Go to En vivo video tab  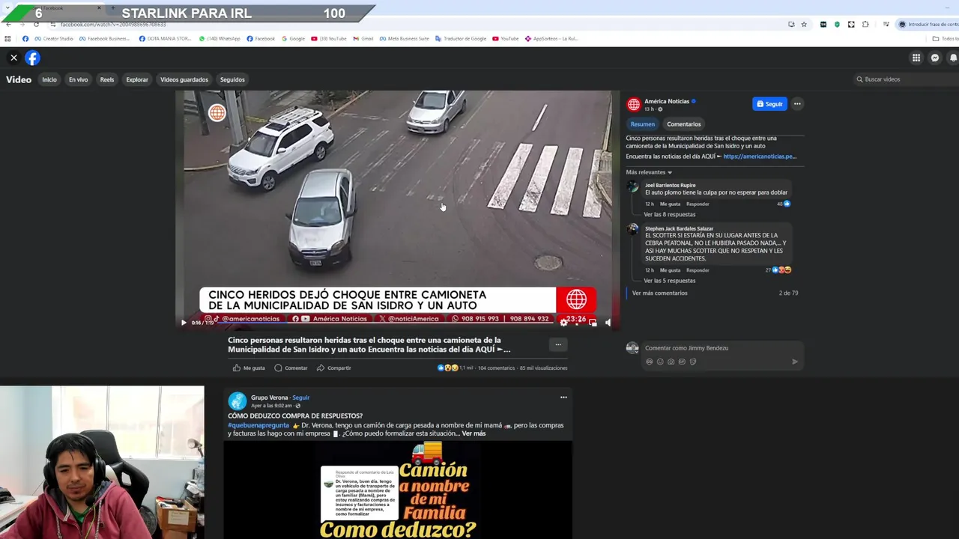pyautogui.click(x=79, y=79)
